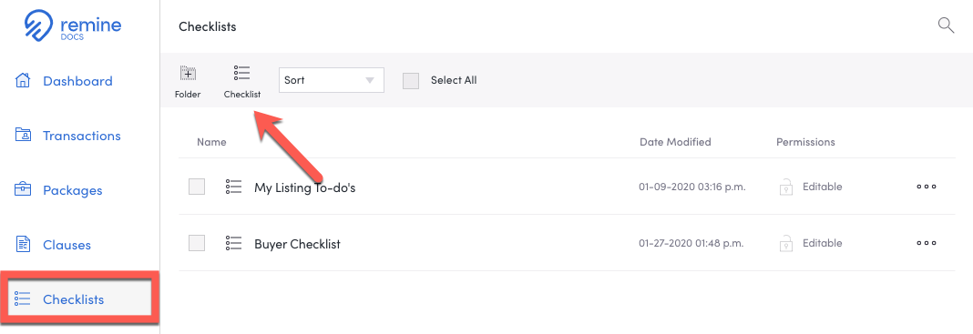Click the Packages briefcase icon
This screenshot has height=334, width=973.
pyautogui.click(x=23, y=189)
